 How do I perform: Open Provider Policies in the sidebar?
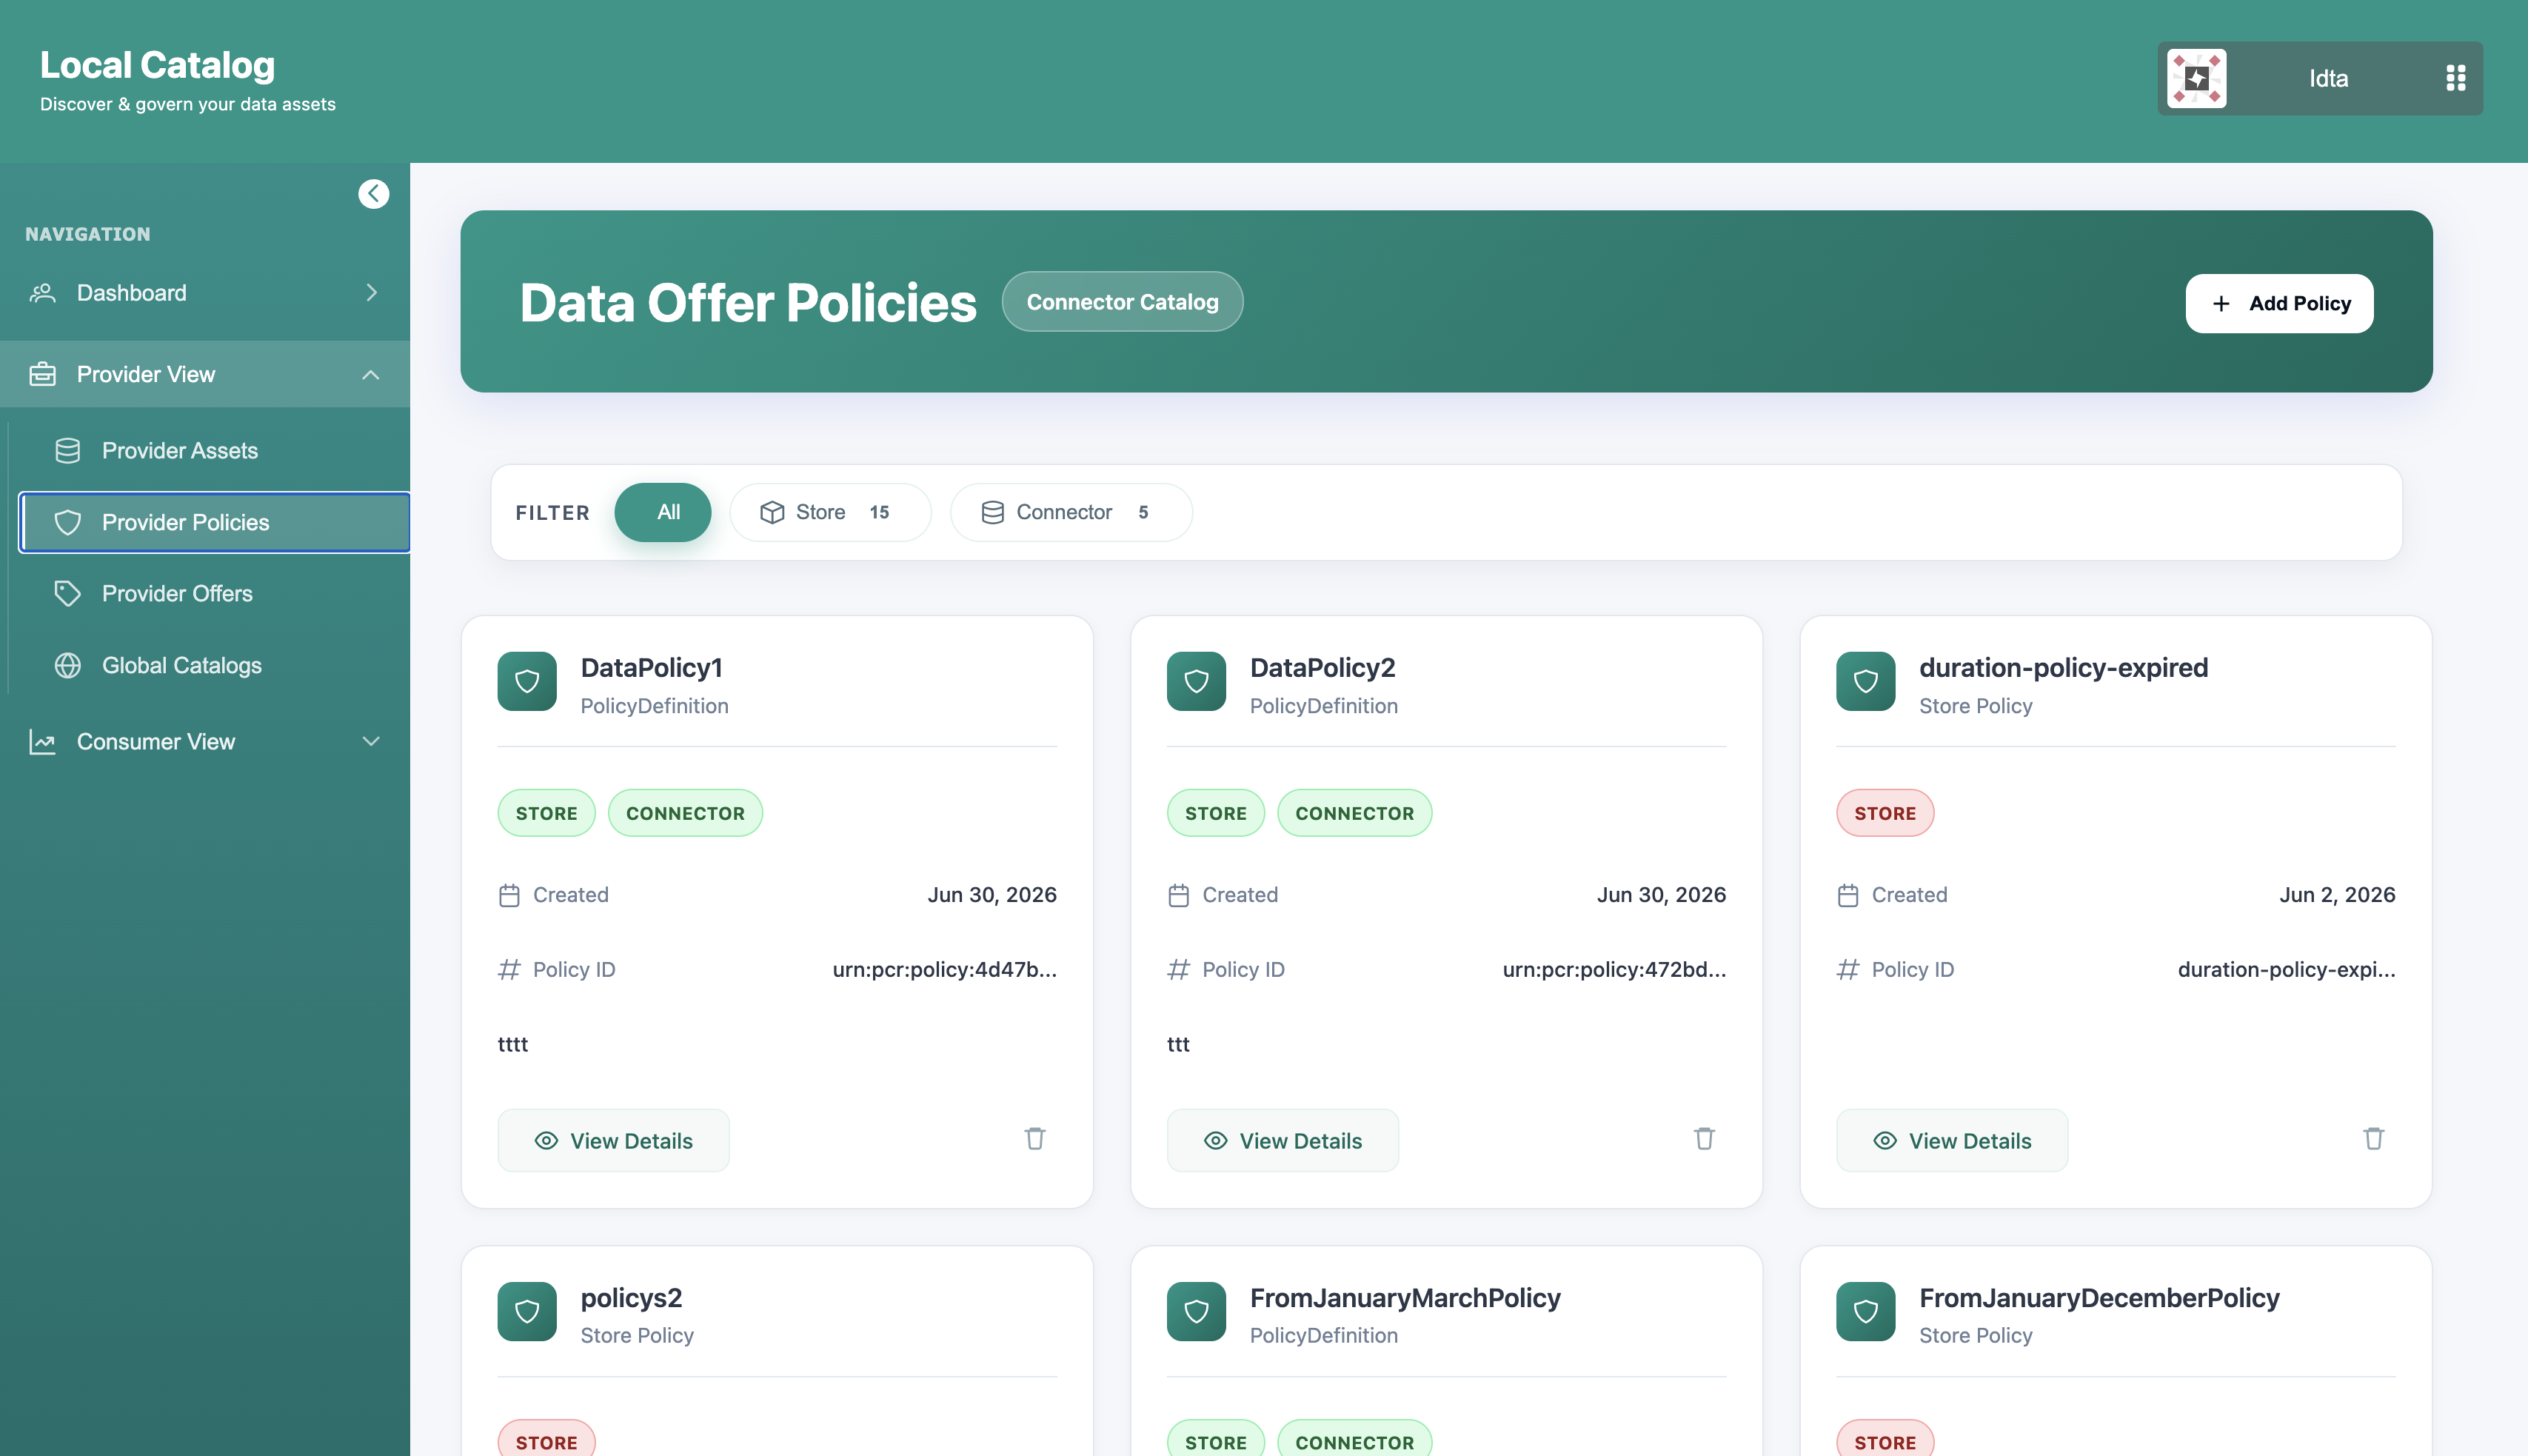(x=214, y=522)
